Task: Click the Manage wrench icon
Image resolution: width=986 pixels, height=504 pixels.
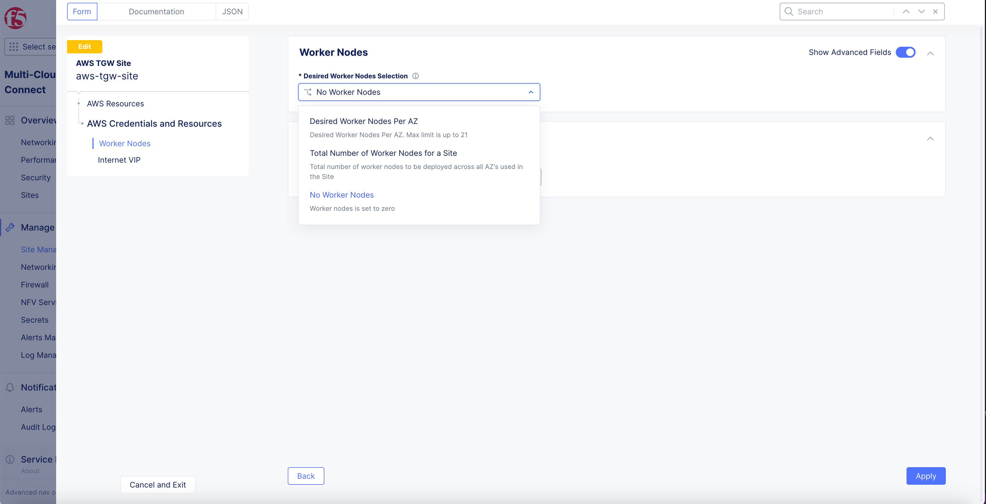Action: 10,228
